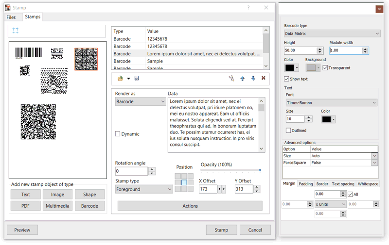Select the Lorem ipsum barcode row in the list
389x245 pixels.
pyautogui.click(x=187, y=54)
